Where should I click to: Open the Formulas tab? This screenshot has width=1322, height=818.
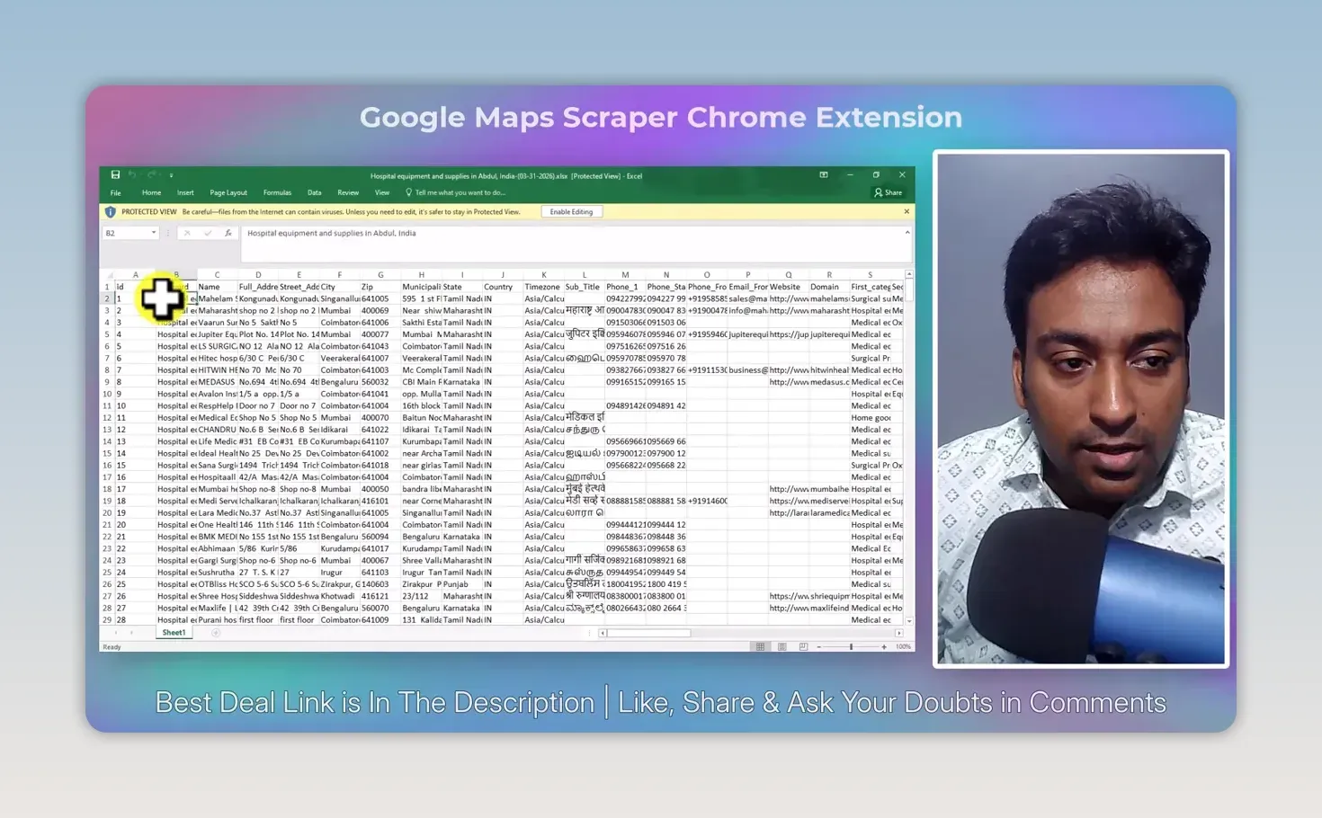277,193
